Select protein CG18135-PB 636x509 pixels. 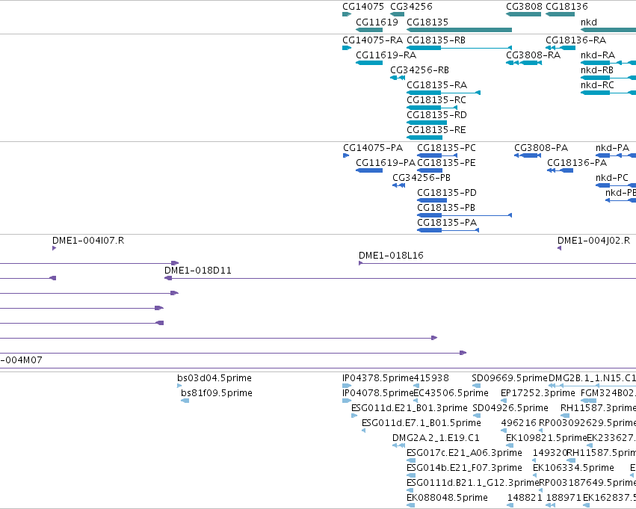pyautogui.click(x=445, y=208)
